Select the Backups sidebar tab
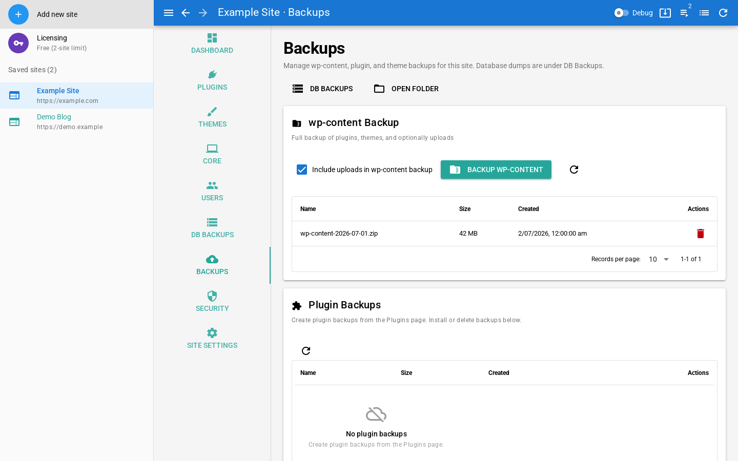The image size is (738, 461). click(212, 265)
